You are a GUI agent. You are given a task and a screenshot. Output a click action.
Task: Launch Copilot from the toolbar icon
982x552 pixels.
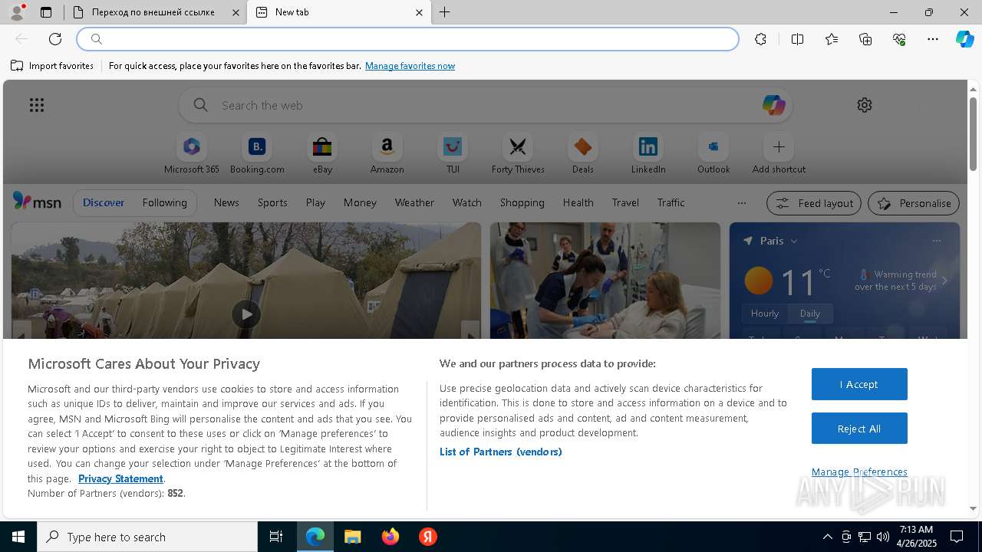[964, 39]
